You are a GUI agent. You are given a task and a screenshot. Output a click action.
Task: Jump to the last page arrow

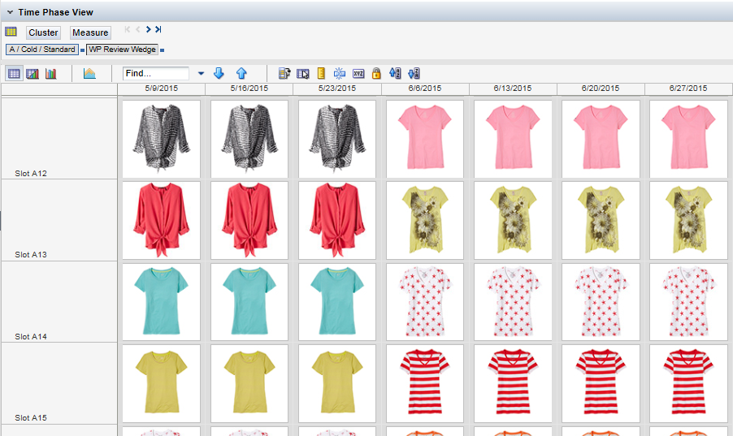(158, 29)
